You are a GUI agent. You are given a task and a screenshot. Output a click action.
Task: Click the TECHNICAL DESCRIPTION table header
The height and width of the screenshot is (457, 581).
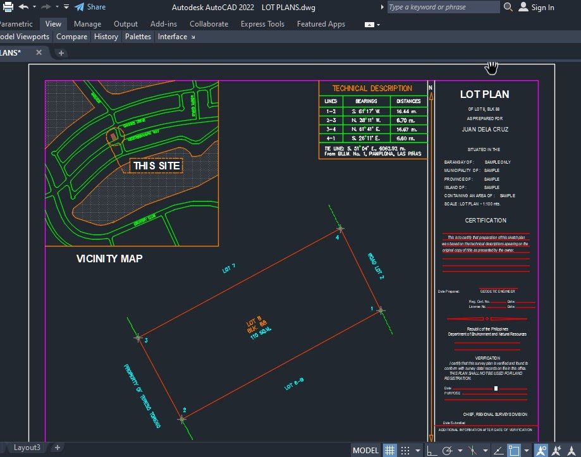point(372,88)
